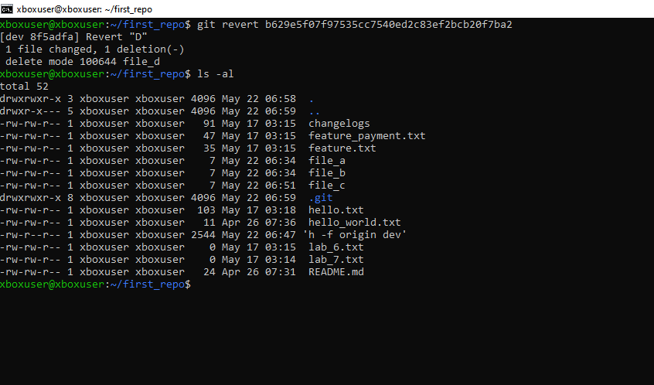The image size is (654, 385).
Task: Click the window title xboxuser@xboxuser: ~/first_repo
Action: click(x=84, y=9)
